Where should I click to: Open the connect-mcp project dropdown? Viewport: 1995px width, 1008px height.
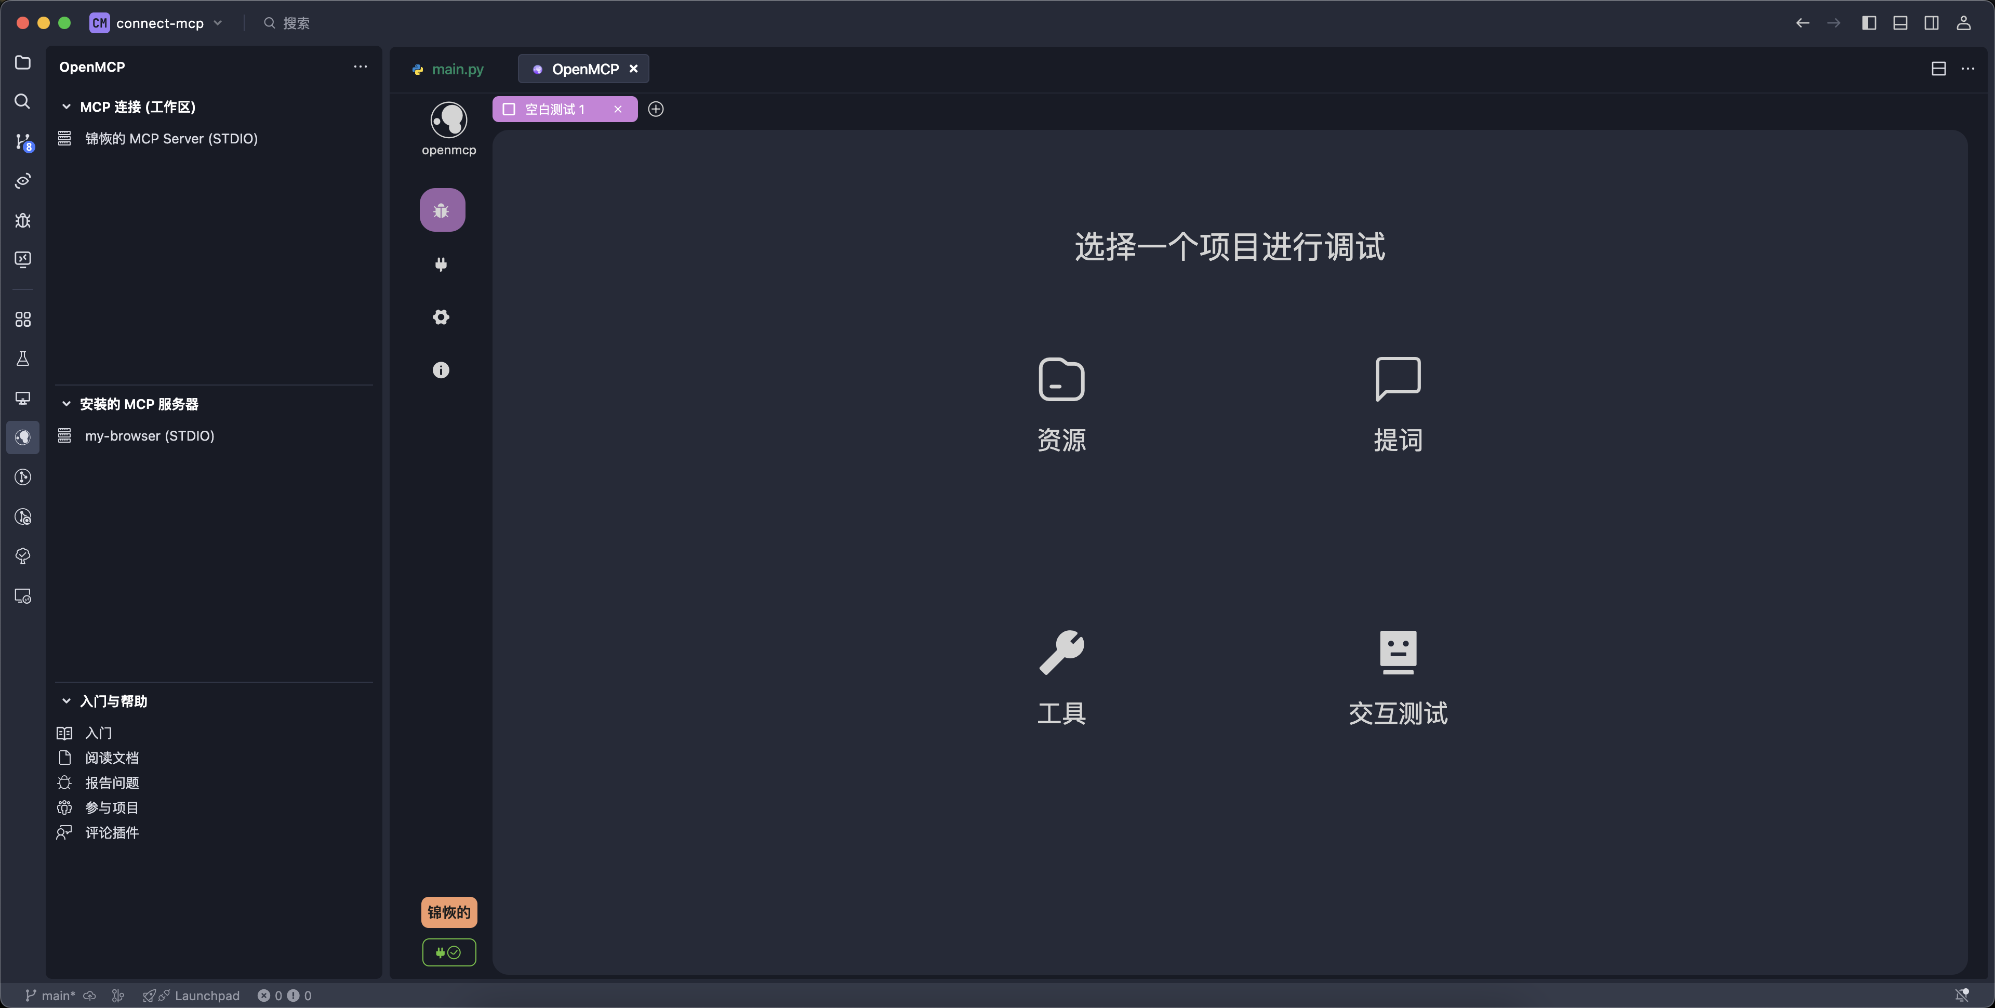point(218,23)
